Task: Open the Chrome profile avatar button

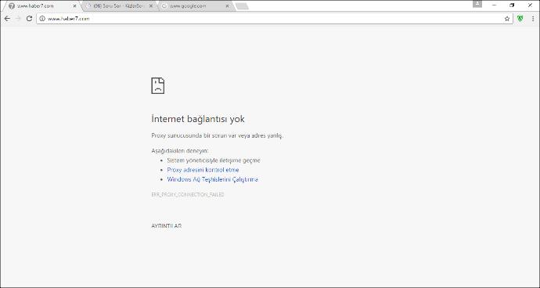Action: tap(477, 3)
